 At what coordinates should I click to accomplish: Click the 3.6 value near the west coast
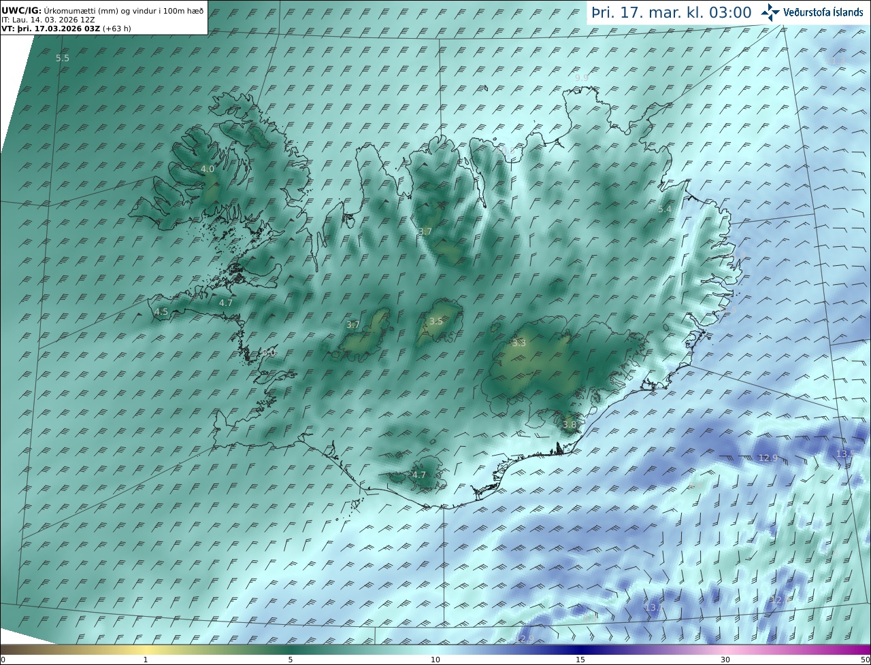click(269, 353)
